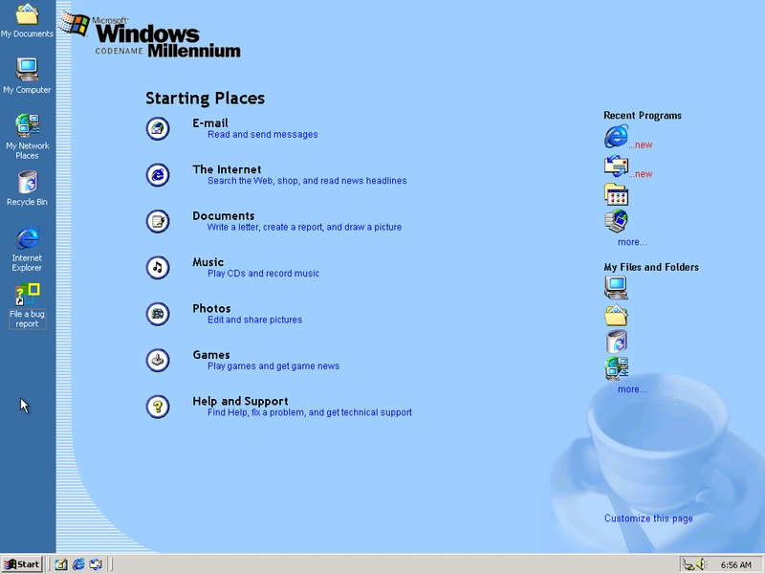Screen dimensions: 765x574
Task: Open the Games starting place
Action: [158, 361]
